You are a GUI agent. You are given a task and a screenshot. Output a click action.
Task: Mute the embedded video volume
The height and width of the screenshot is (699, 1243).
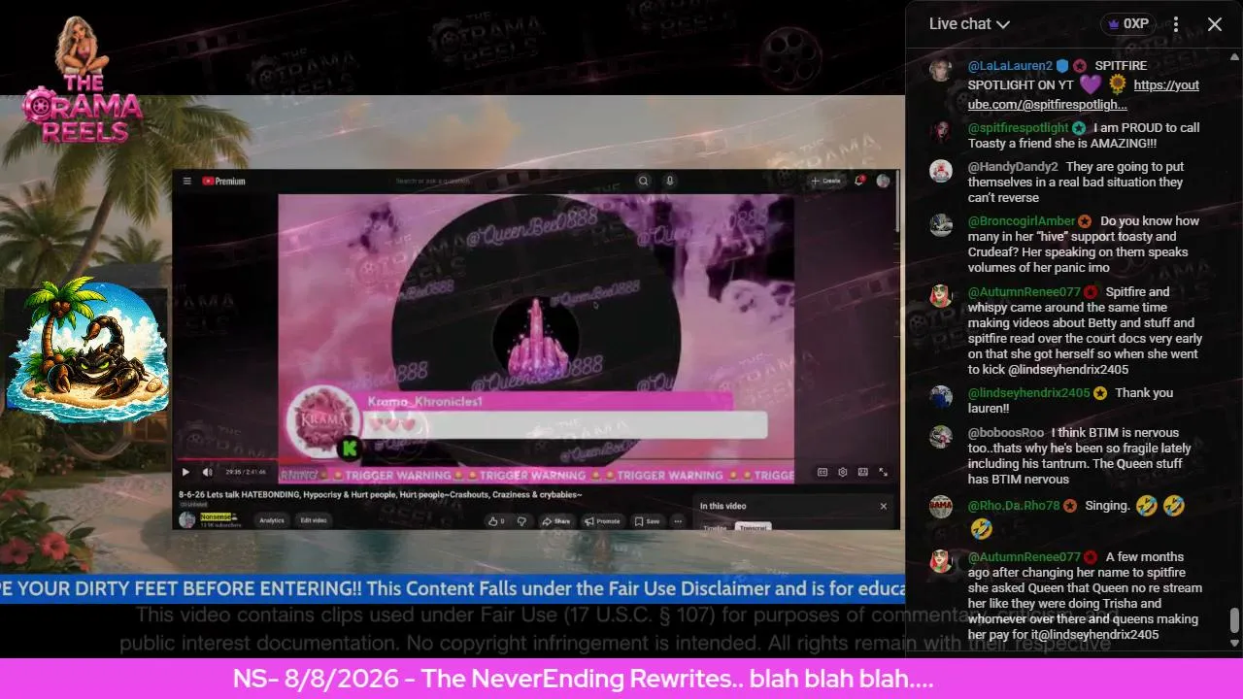tap(207, 473)
